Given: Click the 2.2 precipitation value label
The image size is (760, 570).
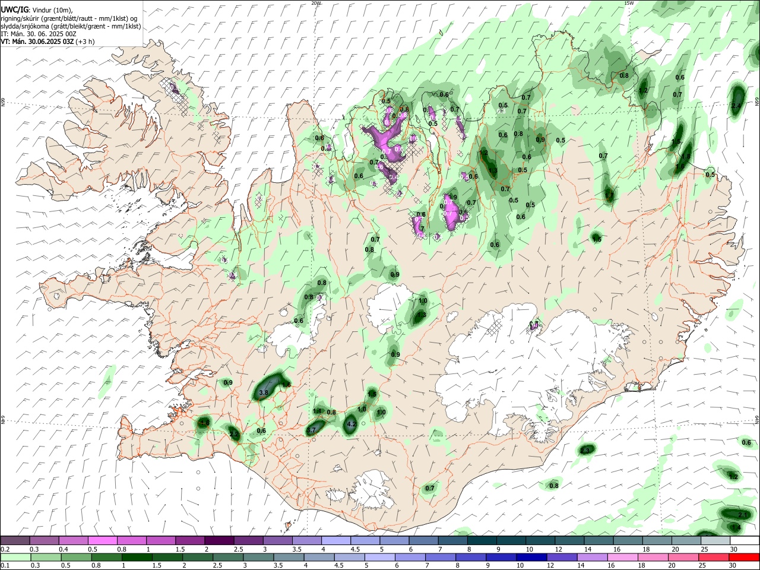Looking at the screenshot, I should pyautogui.click(x=234, y=435).
